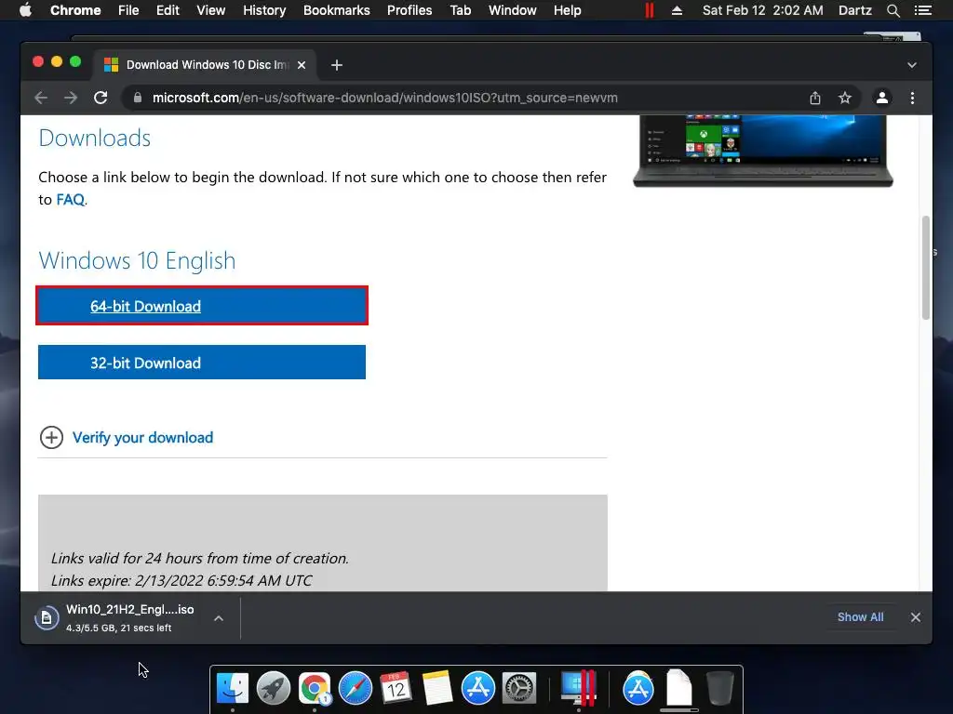The width and height of the screenshot is (953, 714).
Task: Start the 32-bit Download
Action: coord(202,363)
